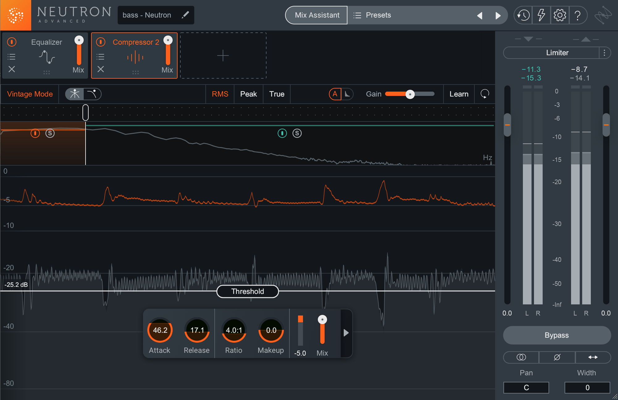Viewport: 618px width, 400px height.
Task: Bypass the orange low band power button
Action: point(35,133)
